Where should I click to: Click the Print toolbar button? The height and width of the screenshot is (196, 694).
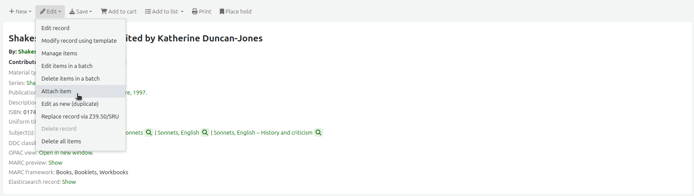pyautogui.click(x=201, y=11)
